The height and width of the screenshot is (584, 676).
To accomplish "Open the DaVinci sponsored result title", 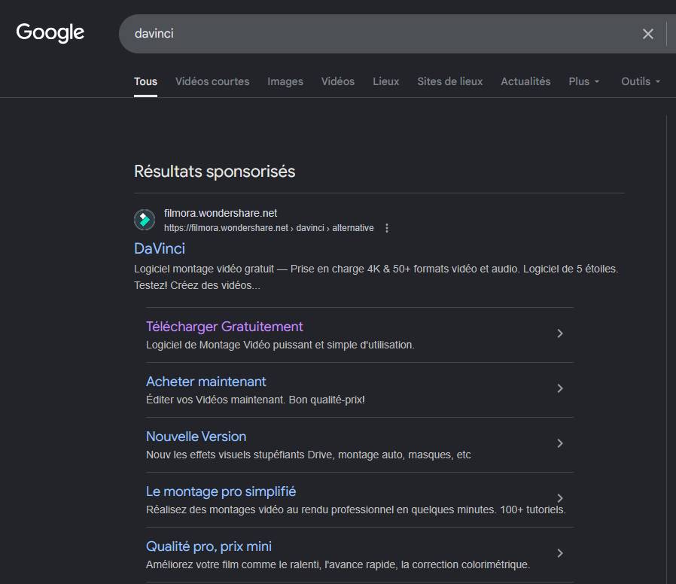I will click(160, 248).
